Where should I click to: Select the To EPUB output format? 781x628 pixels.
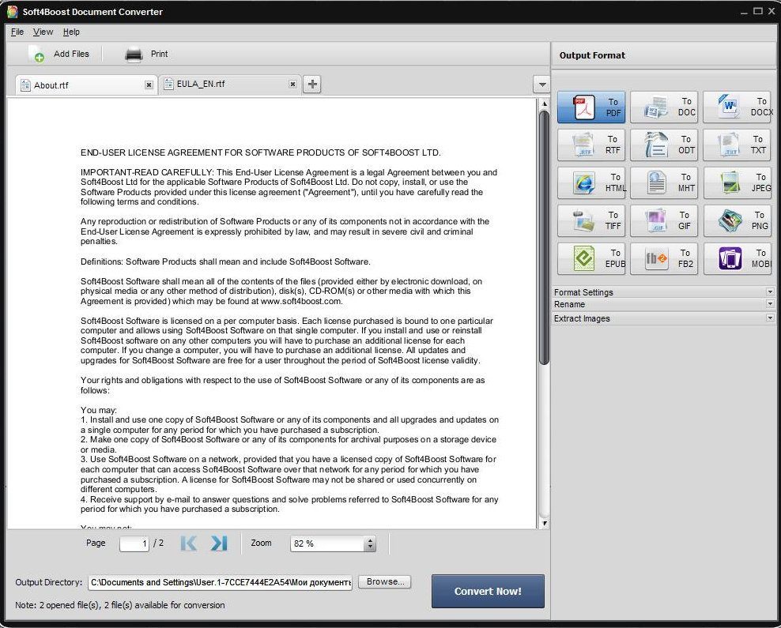coord(590,258)
